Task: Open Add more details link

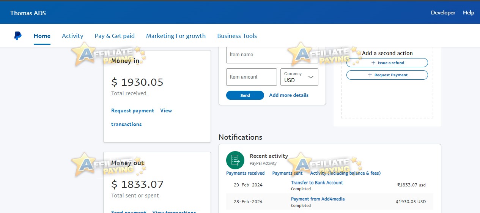Action: coord(289,95)
